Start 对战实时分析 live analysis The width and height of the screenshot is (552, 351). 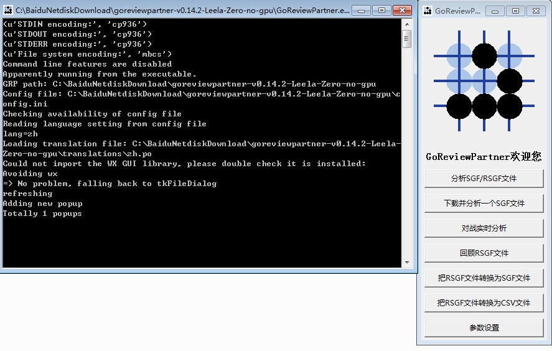(x=484, y=228)
